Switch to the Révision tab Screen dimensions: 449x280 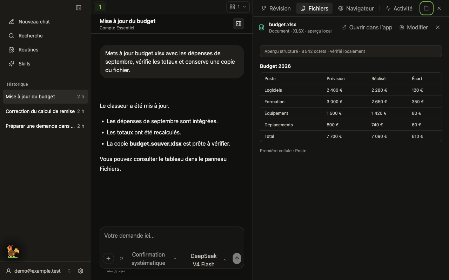[276, 8]
